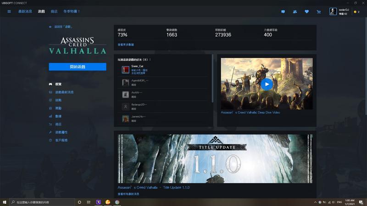Open the 冬季特賣 winter sale tab
The width and height of the screenshot is (367, 206).
(x=72, y=11)
